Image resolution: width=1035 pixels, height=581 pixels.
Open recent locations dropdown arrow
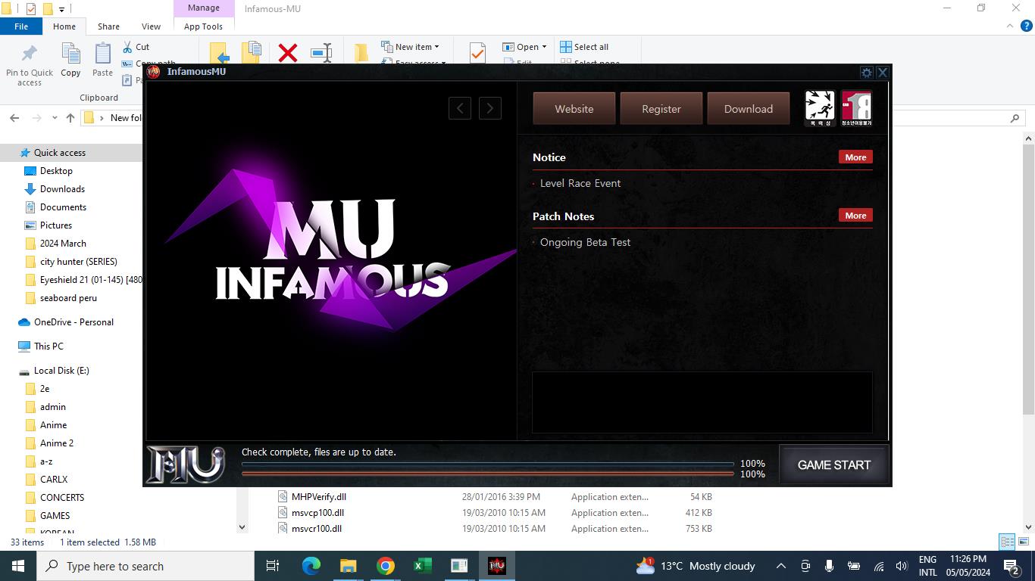55,118
